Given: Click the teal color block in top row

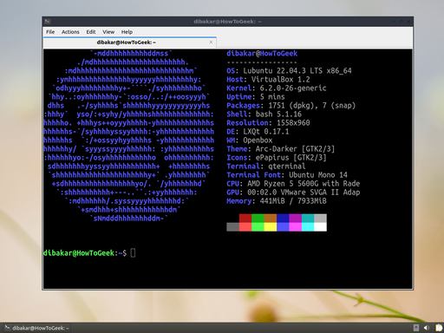Looking at the screenshot, I should pos(308,219).
